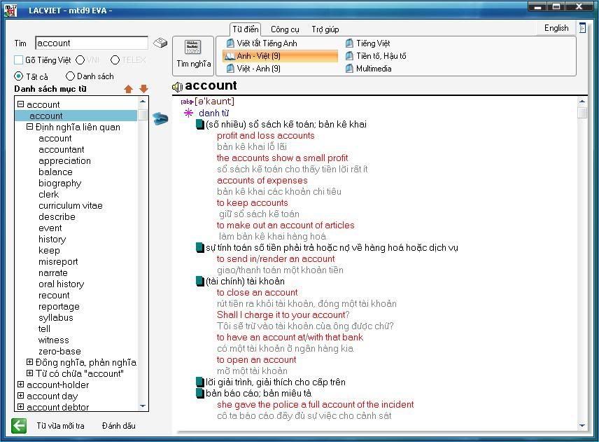Click the definition pane scrollbar thumb
The height and width of the screenshot is (442, 599).
point(582,113)
